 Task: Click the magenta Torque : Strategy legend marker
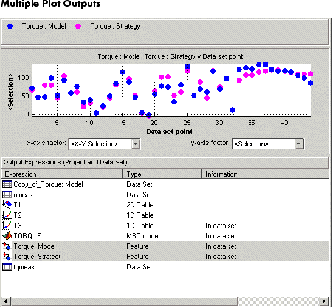(x=78, y=27)
